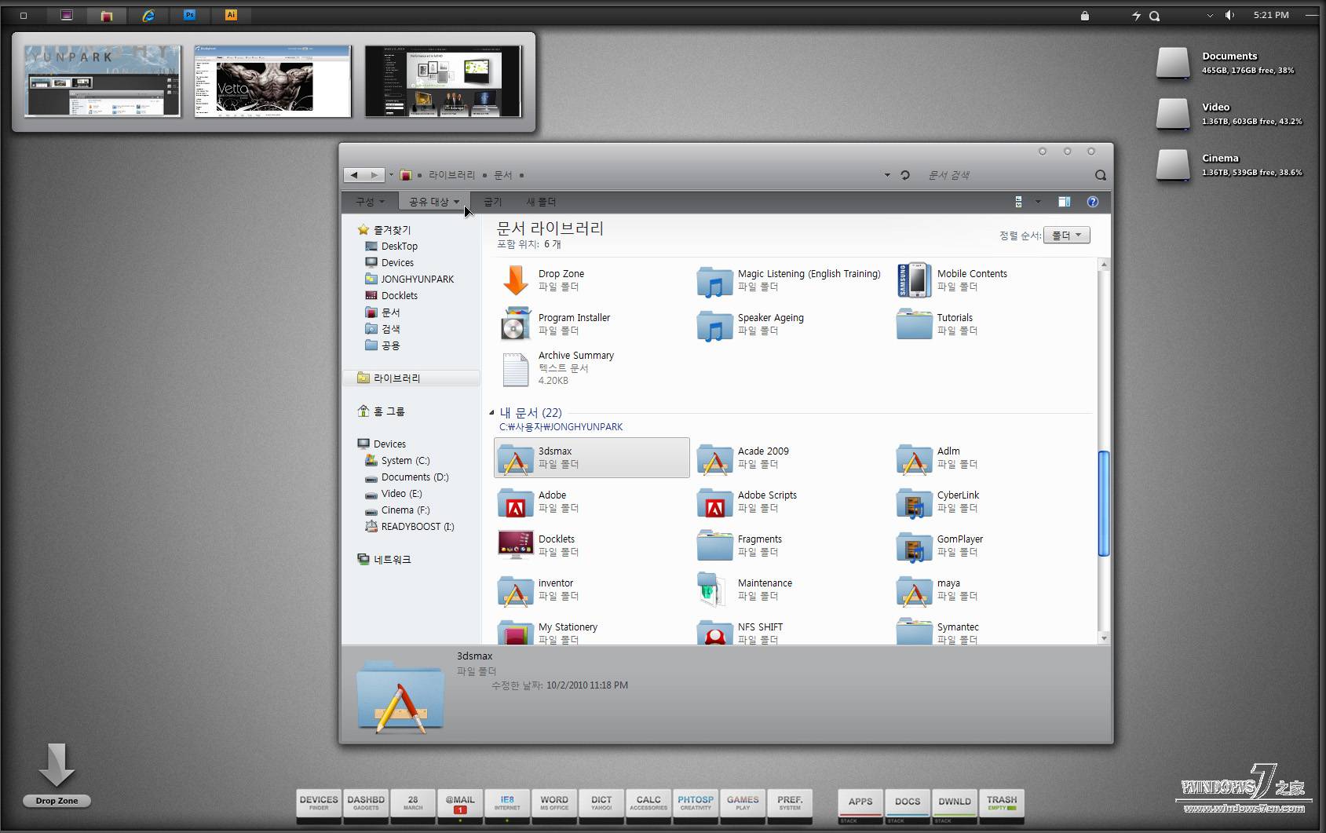Open the 공유 대상 menu
Viewport: 1326px width, 833px height.
coord(432,201)
